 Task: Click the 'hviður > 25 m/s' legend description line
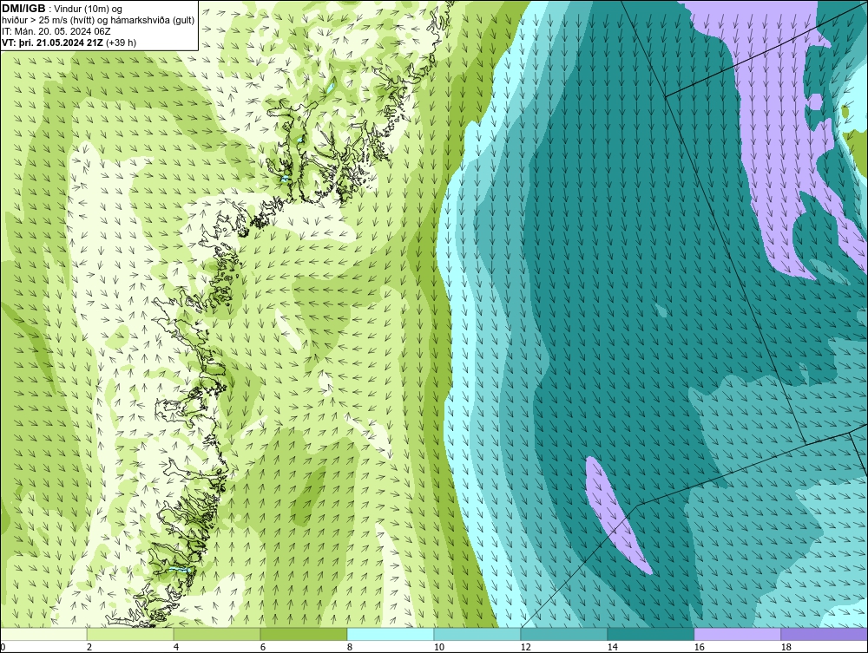(98, 20)
